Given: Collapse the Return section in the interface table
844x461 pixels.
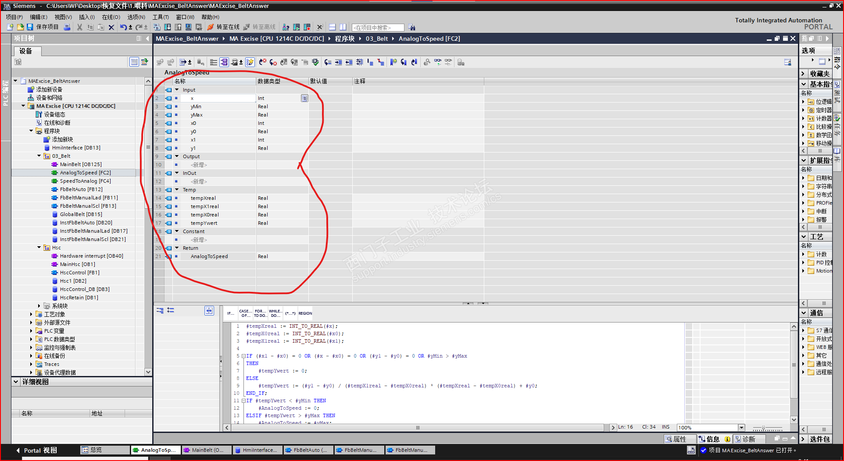Looking at the screenshot, I should 177,248.
